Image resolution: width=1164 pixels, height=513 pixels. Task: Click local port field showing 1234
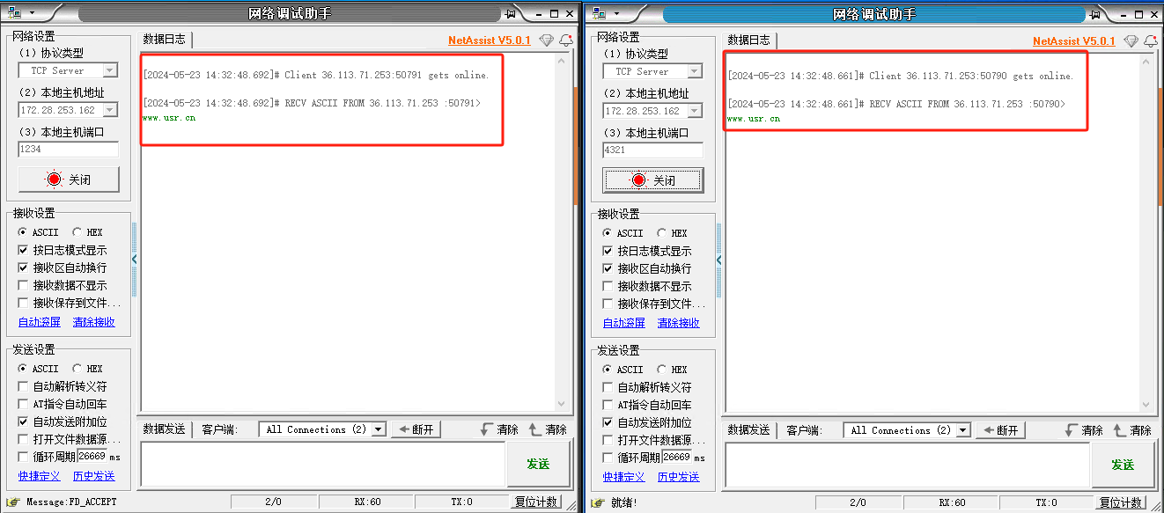click(x=69, y=150)
